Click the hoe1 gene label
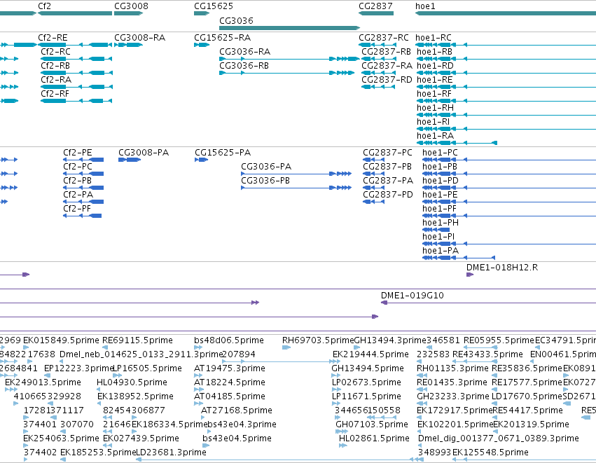 (x=425, y=6)
